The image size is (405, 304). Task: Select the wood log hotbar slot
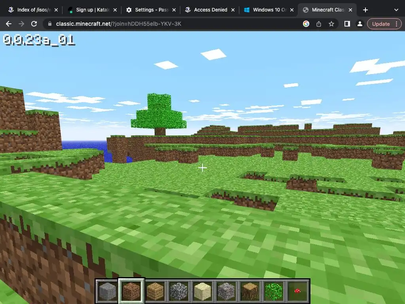click(x=250, y=291)
